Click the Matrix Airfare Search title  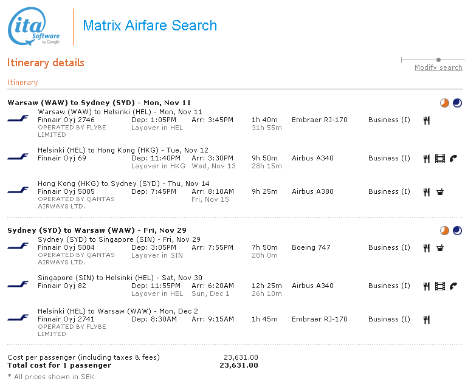pos(150,26)
